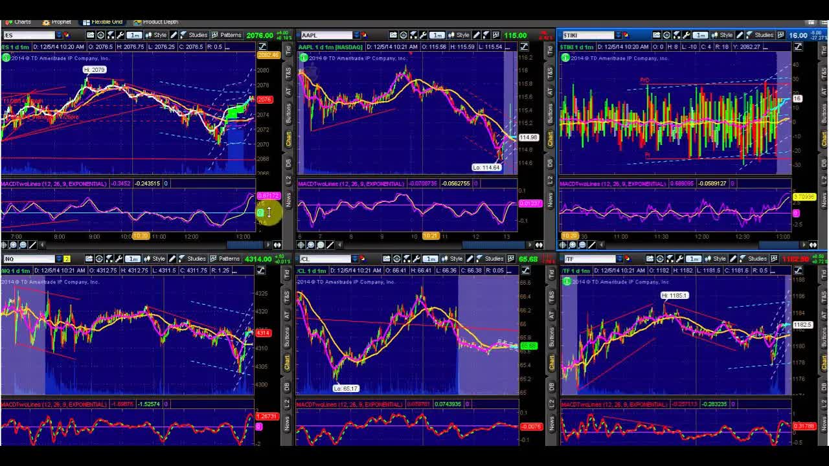Screen dimensions: 829x466
Task: Toggle News side tab beside /ES chart
Action: coord(287,199)
